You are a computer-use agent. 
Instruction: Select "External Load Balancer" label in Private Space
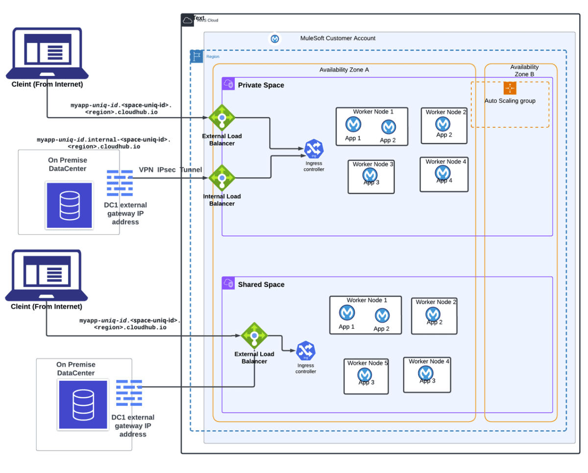222,140
